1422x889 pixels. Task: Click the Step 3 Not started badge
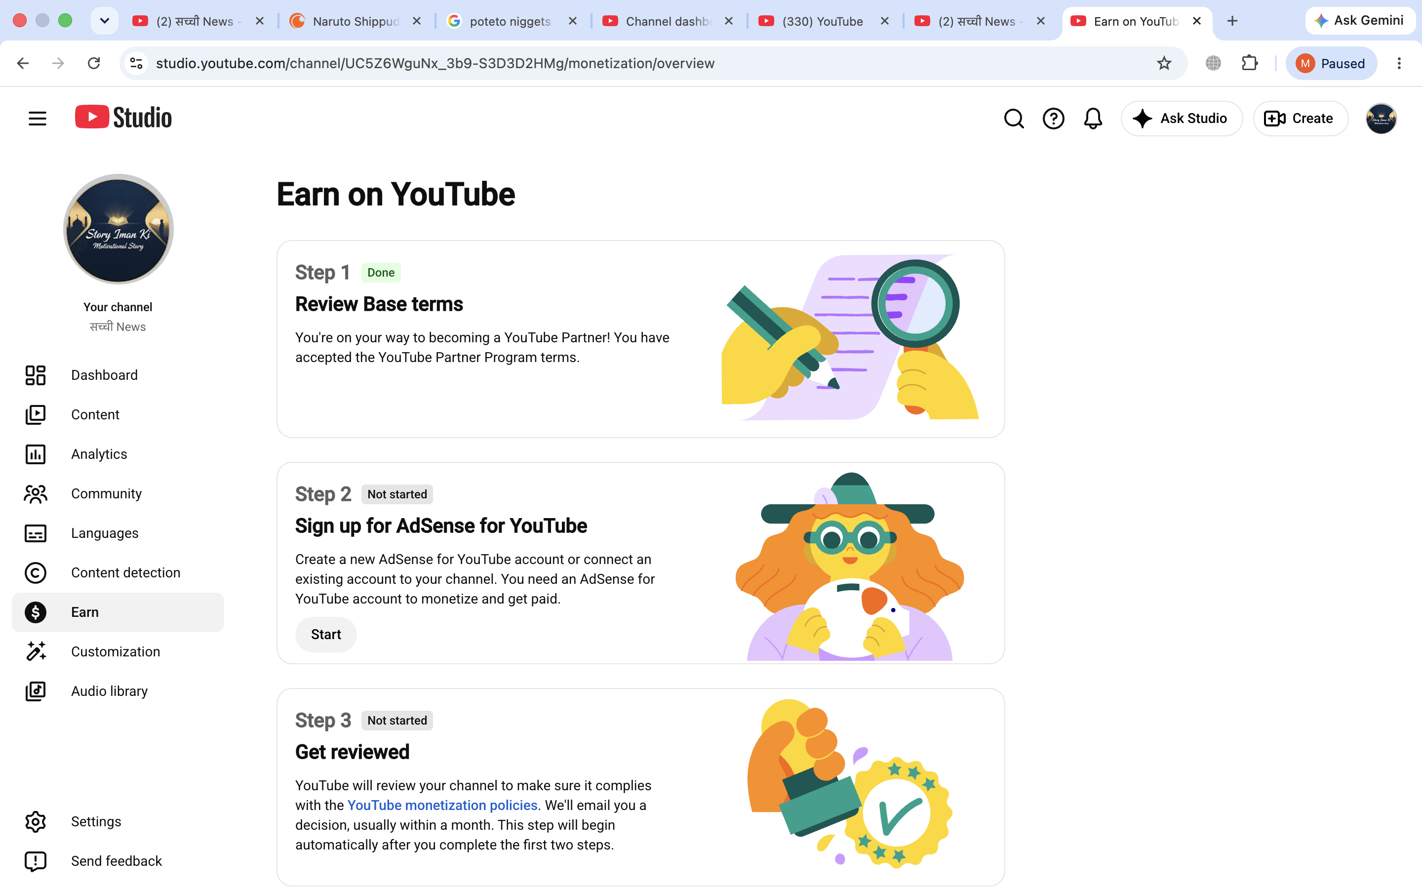pos(397,720)
